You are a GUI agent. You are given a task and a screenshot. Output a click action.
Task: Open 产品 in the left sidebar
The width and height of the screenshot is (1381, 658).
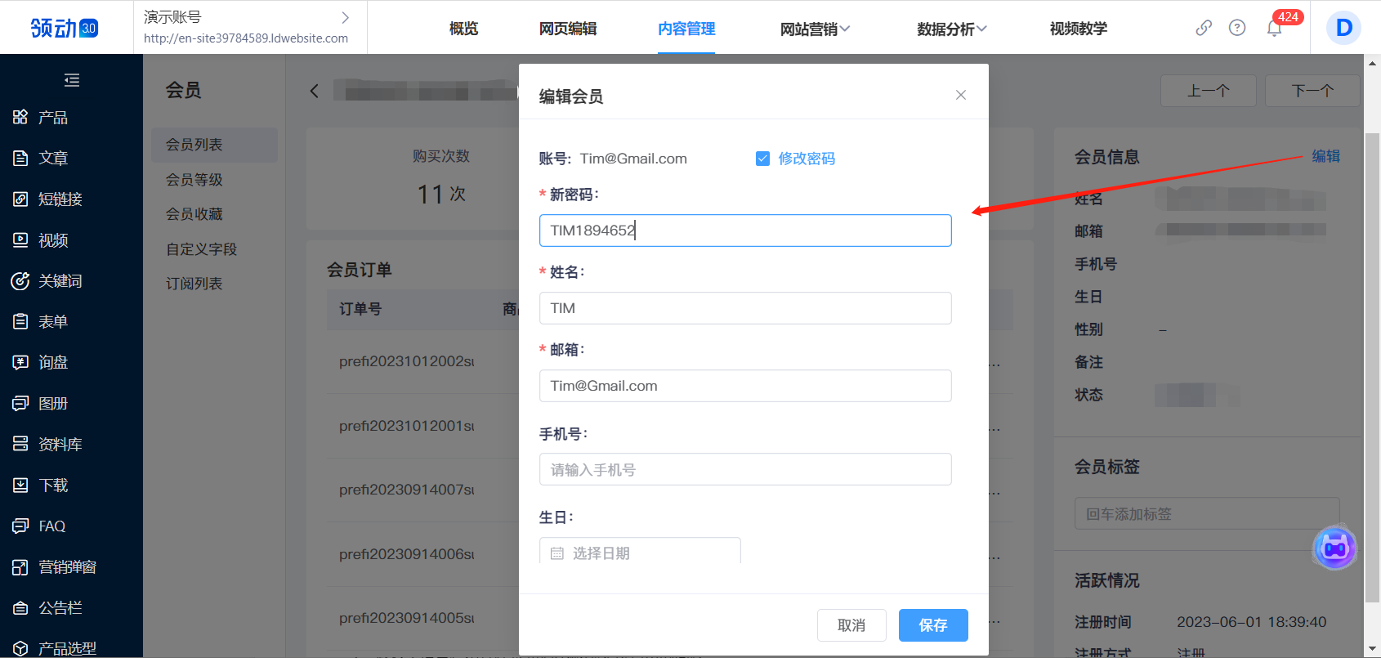point(53,118)
